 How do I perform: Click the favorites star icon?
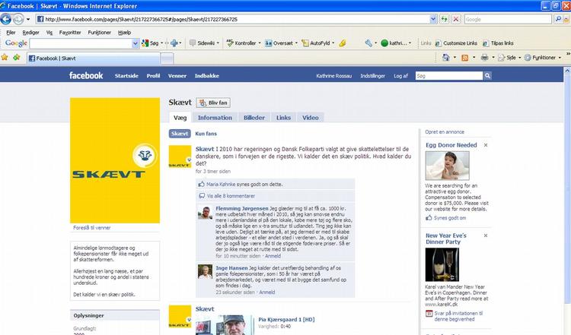tap(6, 58)
